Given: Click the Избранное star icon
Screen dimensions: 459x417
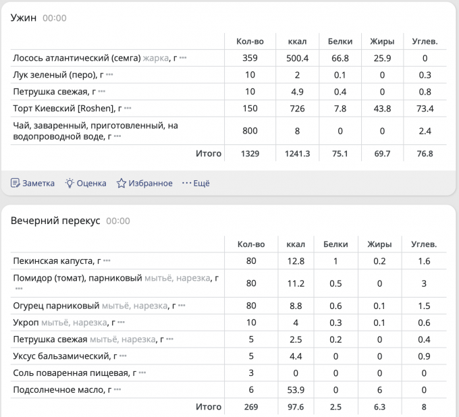Looking at the screenshot, I should [x=122, y=183].
